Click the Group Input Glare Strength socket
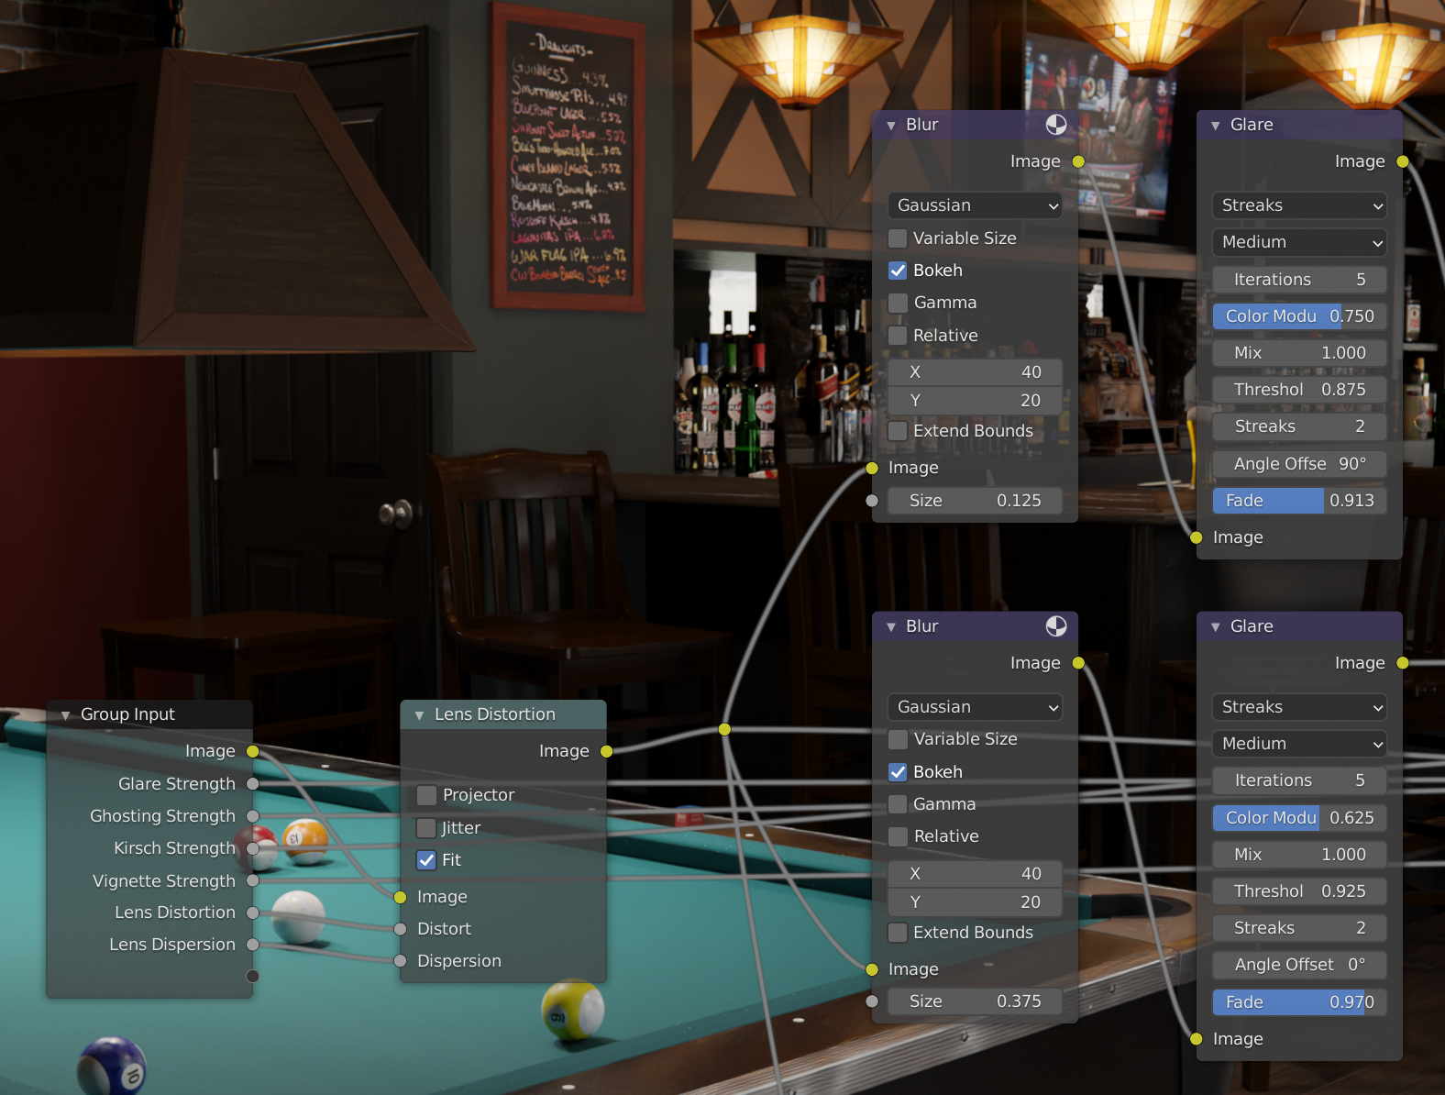Viewport: 1445px width, 1095px height. point(252,784)
